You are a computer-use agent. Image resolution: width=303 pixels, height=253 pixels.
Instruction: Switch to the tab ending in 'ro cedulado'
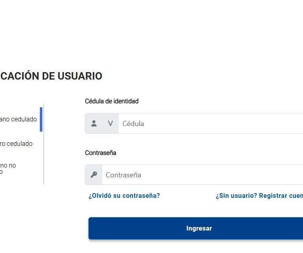(x=16, y=143)
